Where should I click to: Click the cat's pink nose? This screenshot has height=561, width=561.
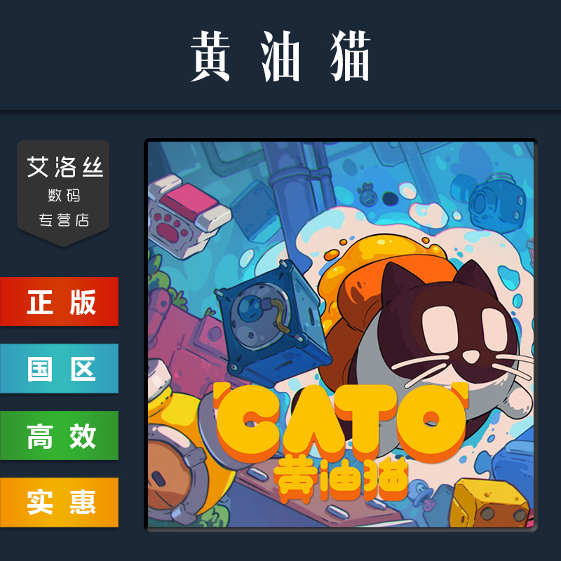pyautogui.click(x=471, y=356)
